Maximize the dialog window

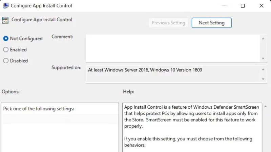coord(243,6)
